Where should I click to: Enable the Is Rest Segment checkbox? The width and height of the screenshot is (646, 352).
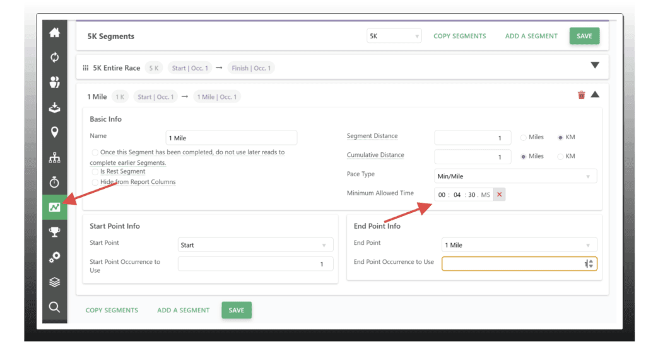[95, 171]
